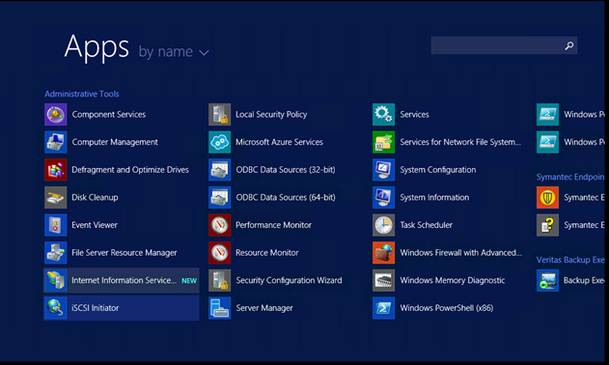The width and height of the screenshot is (609, 365).
Task: Select the Veritas Backup Exec group header
Action: pos(570,260)
